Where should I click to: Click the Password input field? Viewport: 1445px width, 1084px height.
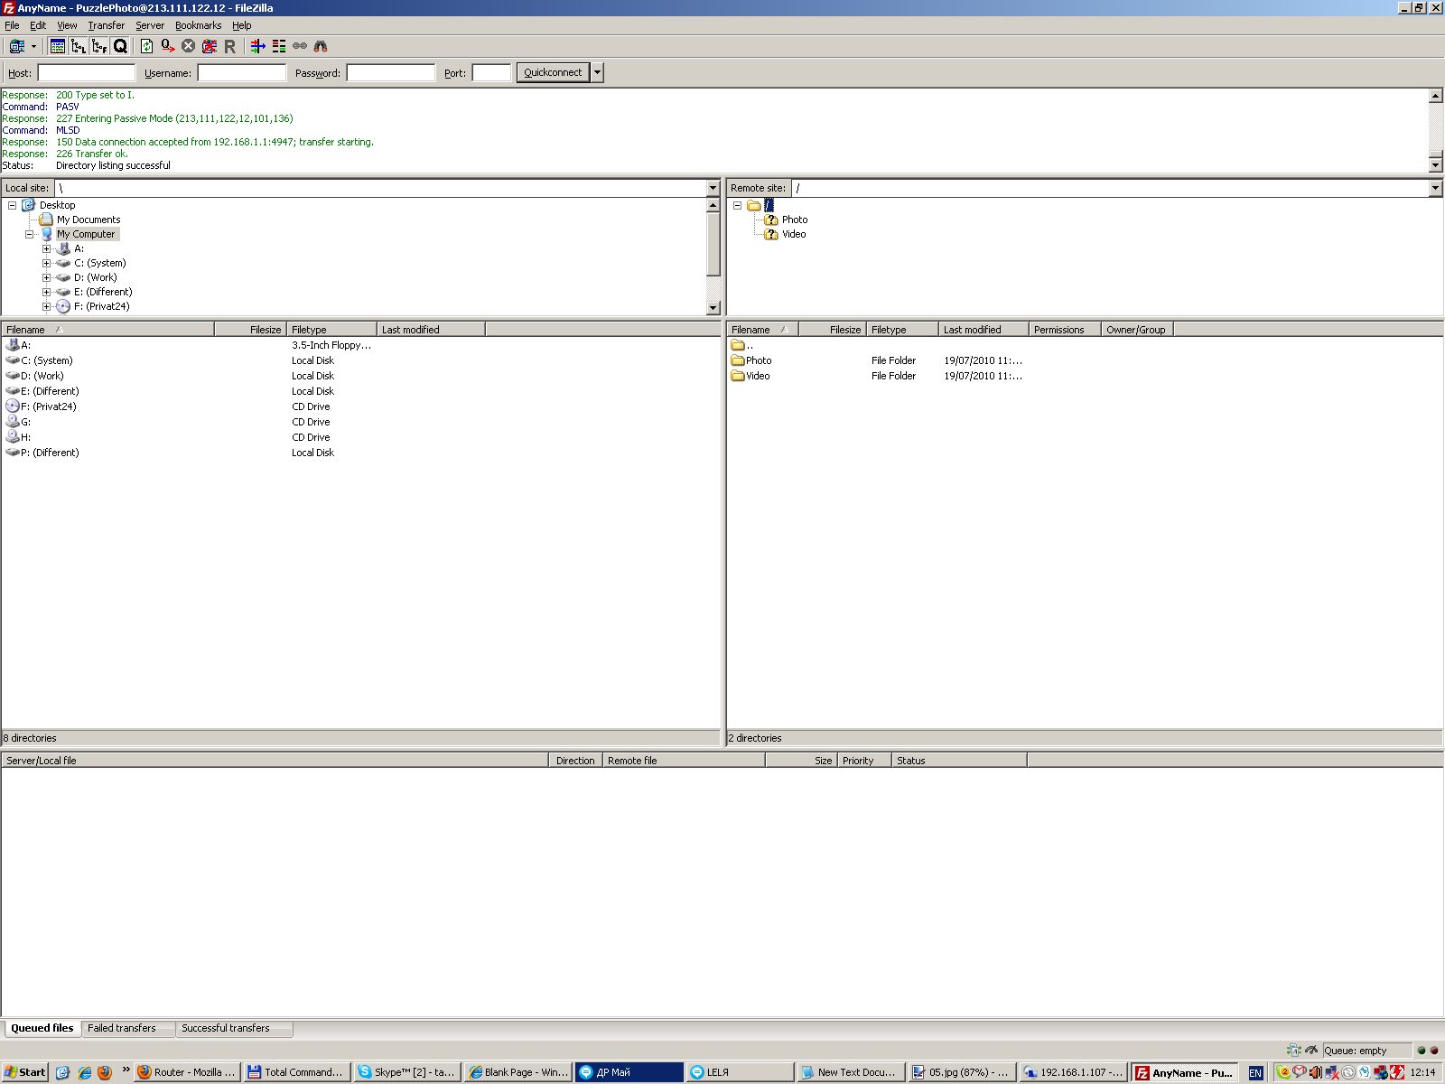391,73
